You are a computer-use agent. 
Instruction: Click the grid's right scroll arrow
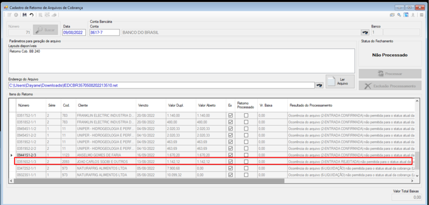[412, 181]
